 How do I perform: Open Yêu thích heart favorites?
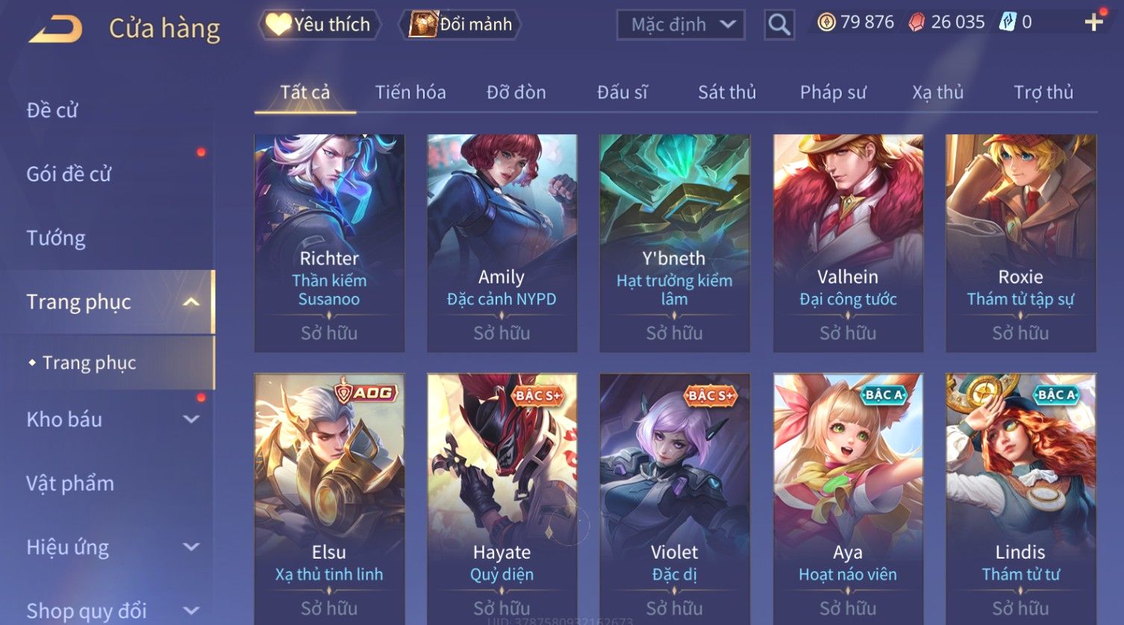[x=319, y=25]
